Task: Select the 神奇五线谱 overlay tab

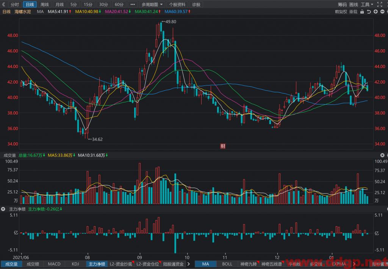Action: click(272, 264)
